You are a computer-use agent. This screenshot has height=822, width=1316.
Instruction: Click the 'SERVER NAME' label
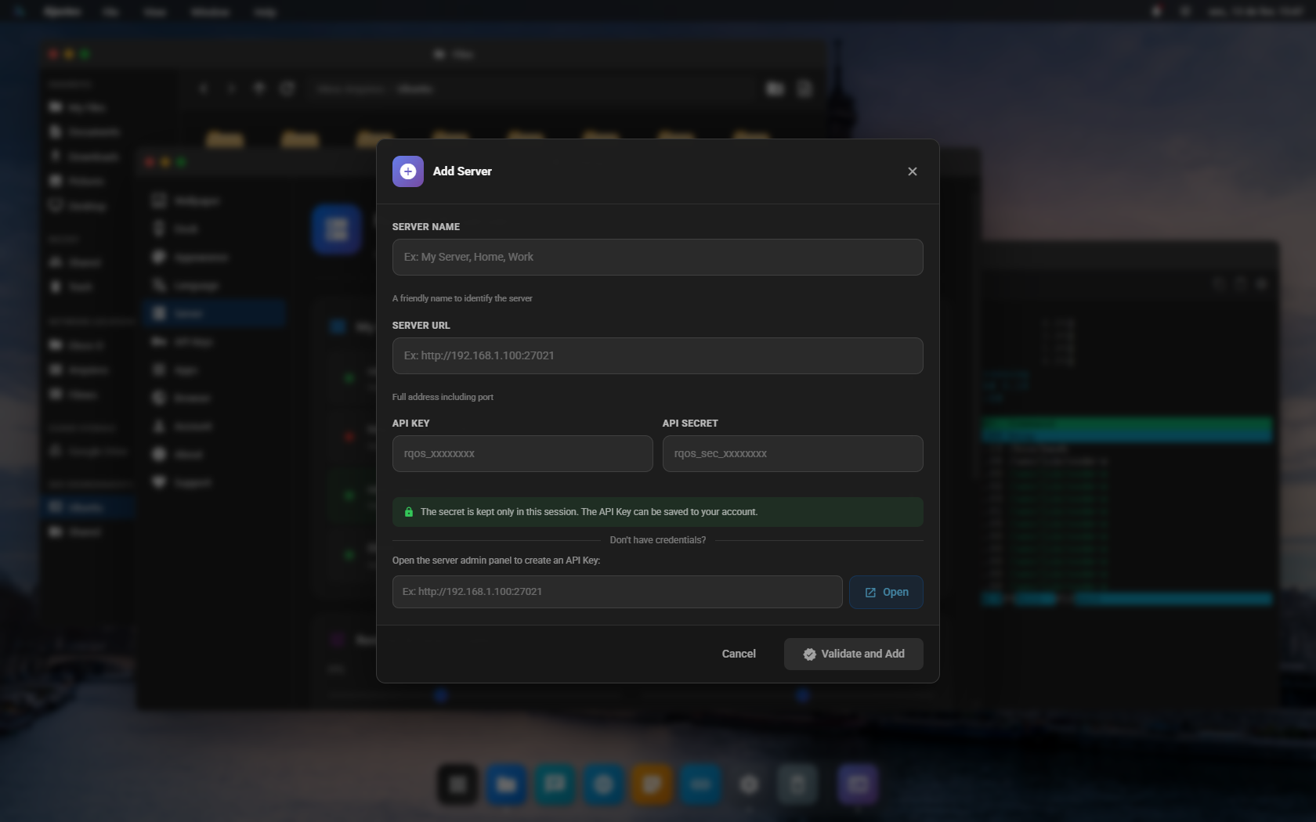(426, 227)
